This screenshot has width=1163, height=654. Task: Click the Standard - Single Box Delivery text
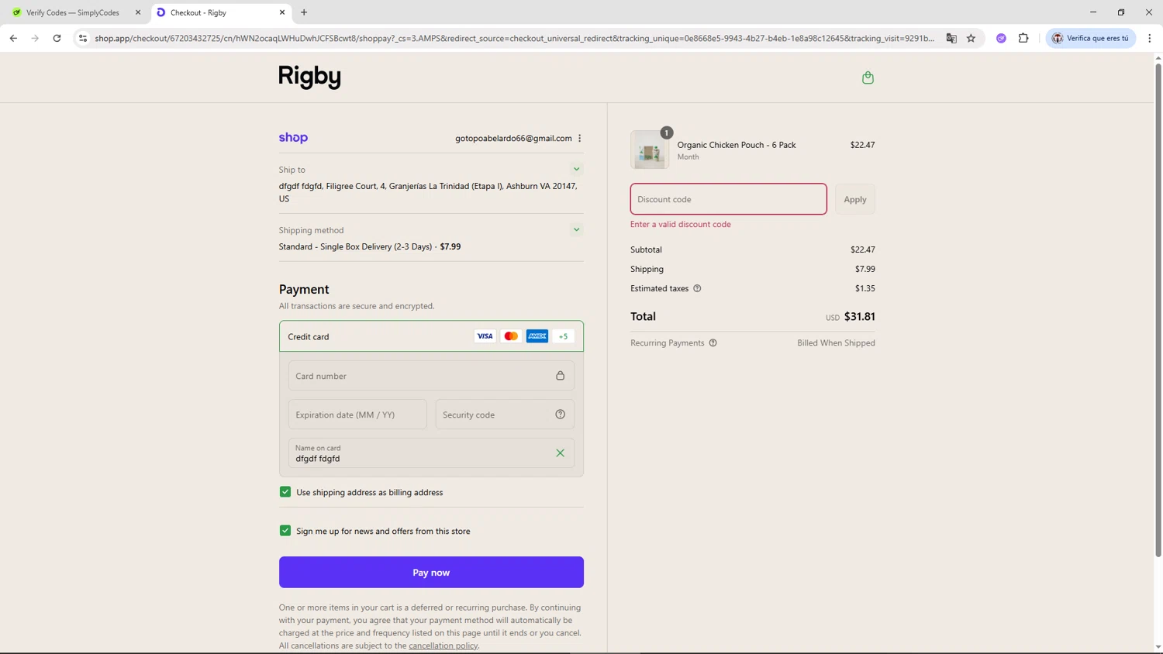tap(355, 246)
